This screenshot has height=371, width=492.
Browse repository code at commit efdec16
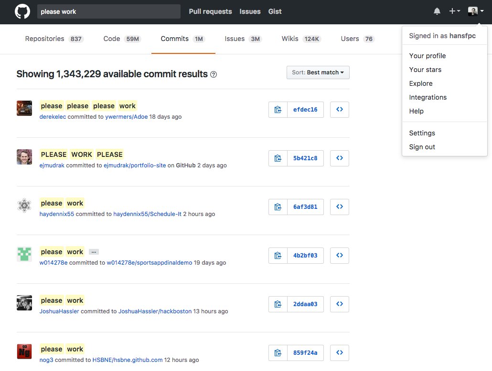340,110
